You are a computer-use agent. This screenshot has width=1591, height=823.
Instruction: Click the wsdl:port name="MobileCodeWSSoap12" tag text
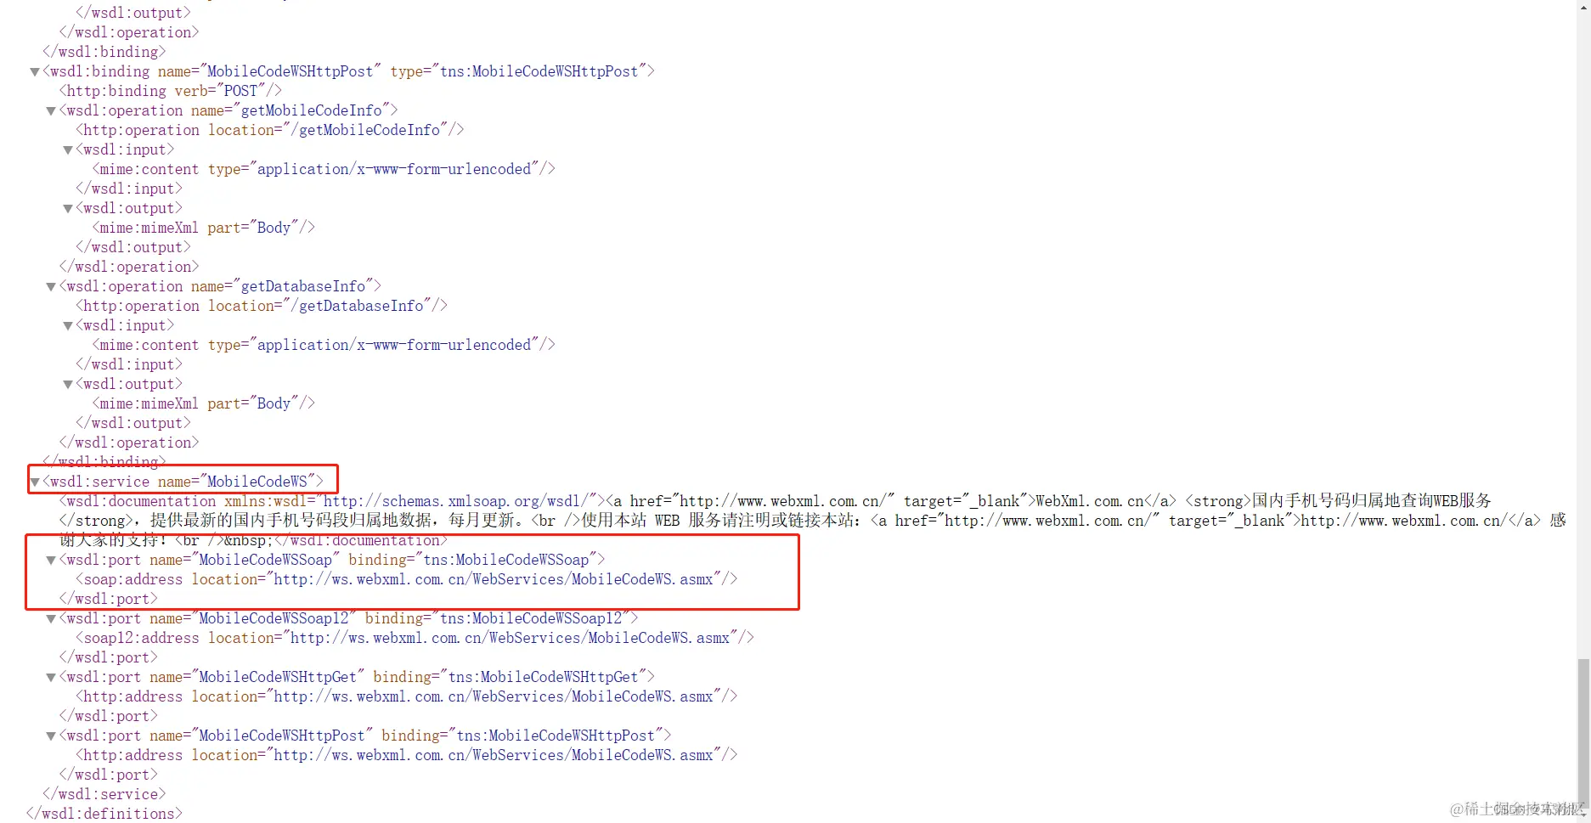click(349, 618)
